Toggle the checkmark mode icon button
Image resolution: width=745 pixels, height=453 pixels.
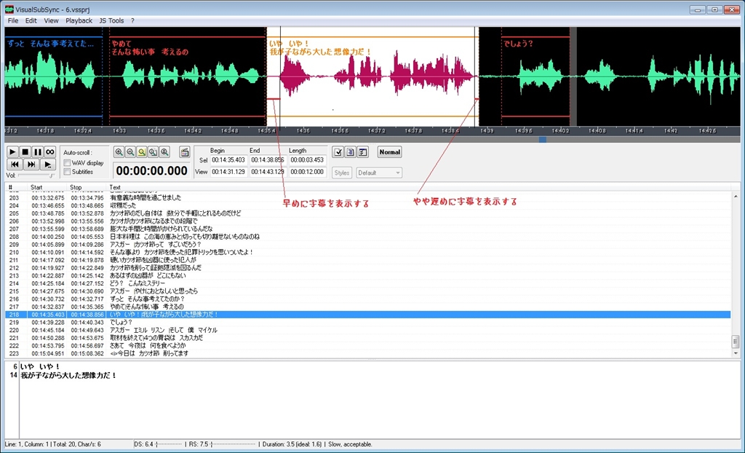tap(338, 151)
